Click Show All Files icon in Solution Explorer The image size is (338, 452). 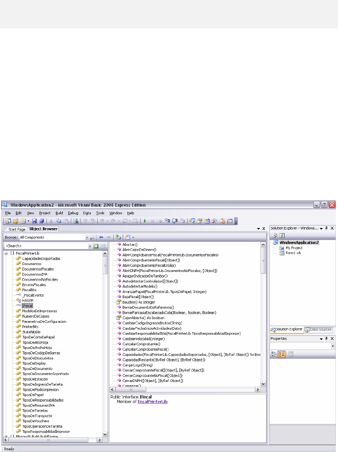[275, 236]
